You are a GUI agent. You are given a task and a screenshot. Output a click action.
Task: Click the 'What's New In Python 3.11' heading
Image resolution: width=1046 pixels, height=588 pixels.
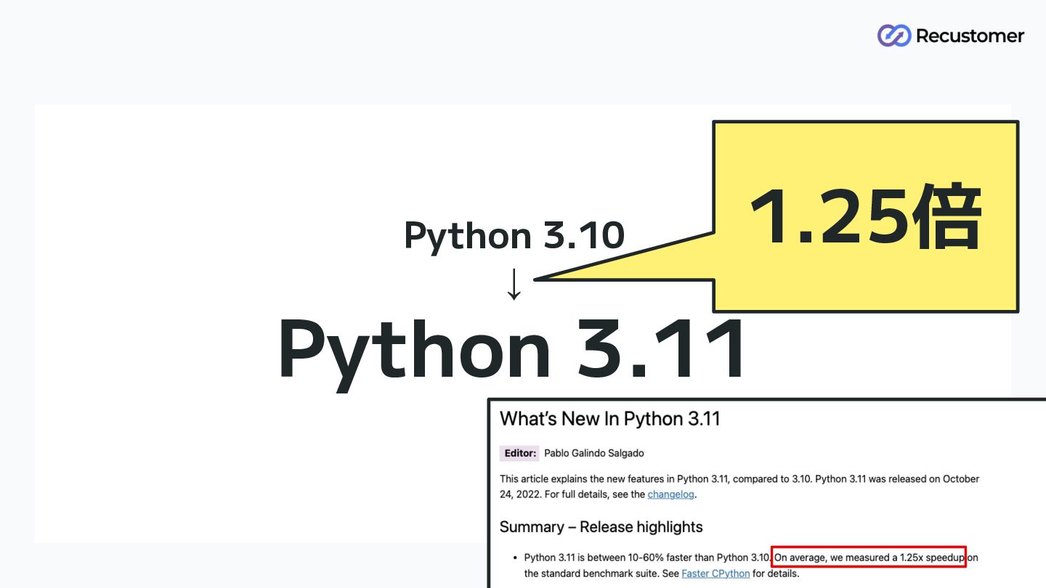[609, 419]
